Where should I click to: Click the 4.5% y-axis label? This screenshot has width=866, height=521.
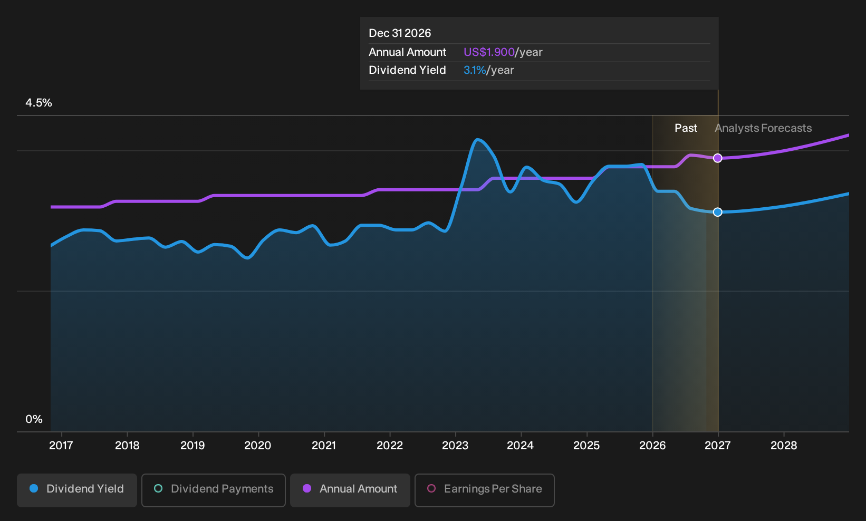point(39,103)
